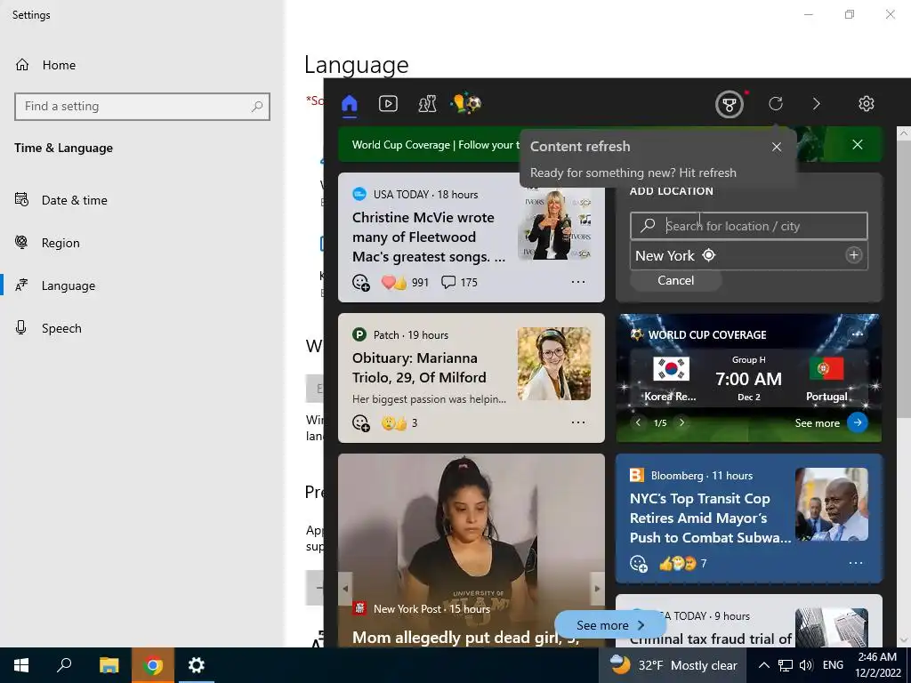911x683 pixels.
Task: Click the blue See more pill button
Action: point(610,625)
